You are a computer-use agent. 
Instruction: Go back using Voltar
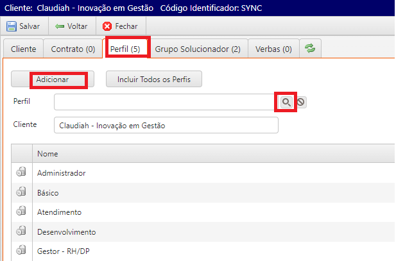71,26
